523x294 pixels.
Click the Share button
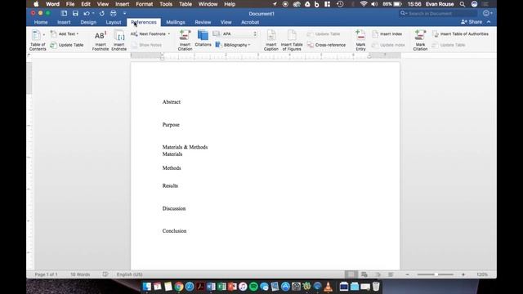click(x=472, y=22)
